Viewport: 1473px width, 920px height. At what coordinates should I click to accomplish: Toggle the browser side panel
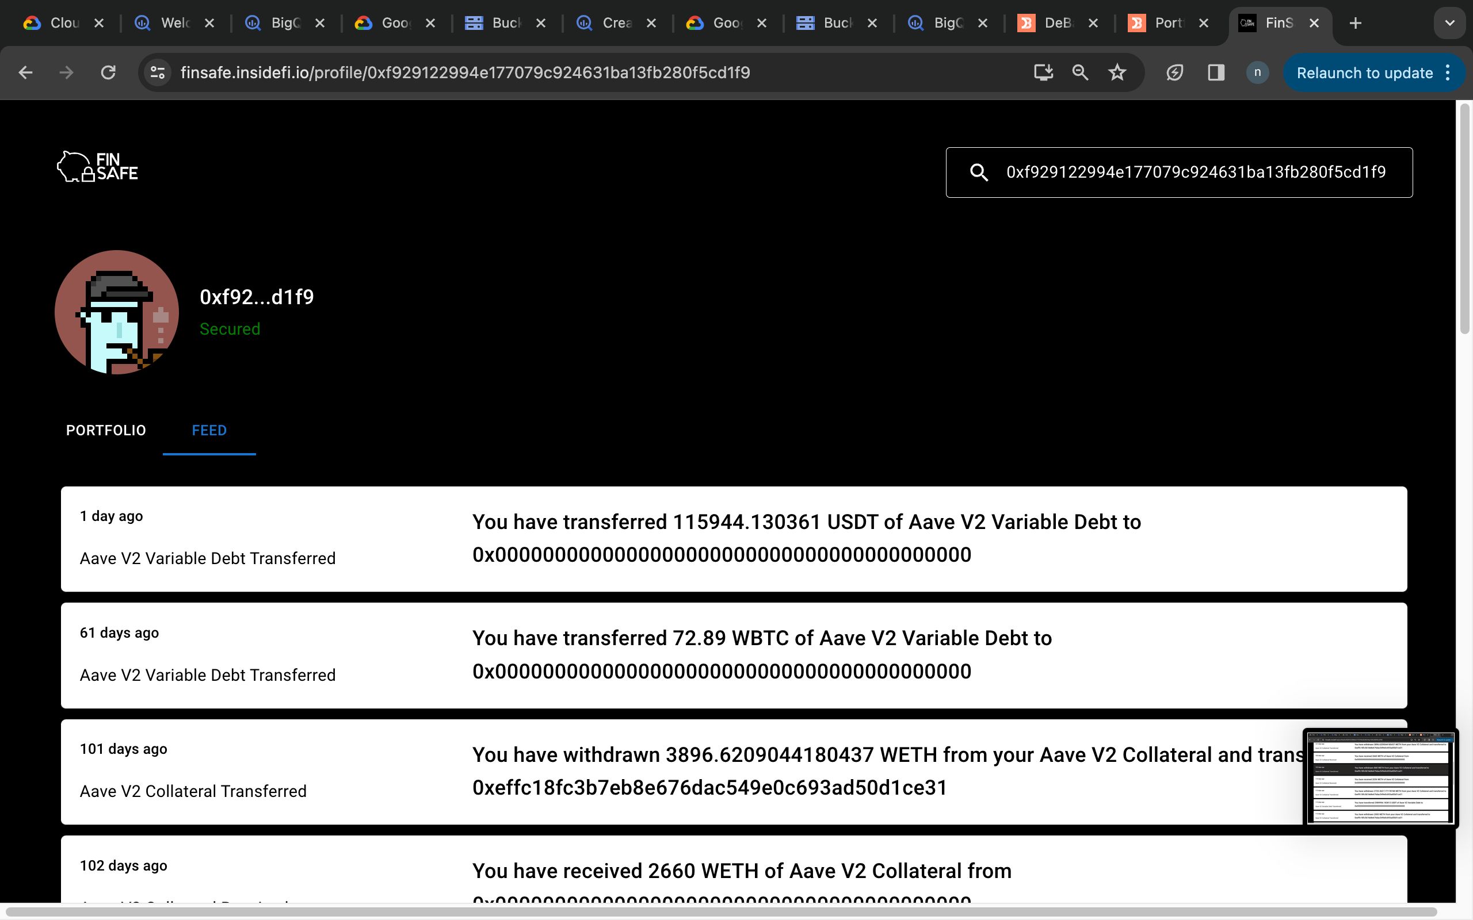click(1216, 73)
